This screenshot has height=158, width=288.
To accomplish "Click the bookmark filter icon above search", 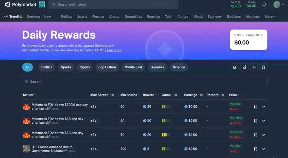I will click(263, 67).
